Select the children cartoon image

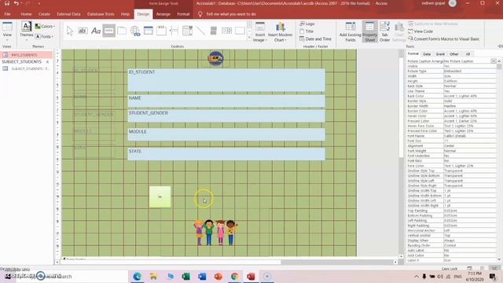pos(215,233)
